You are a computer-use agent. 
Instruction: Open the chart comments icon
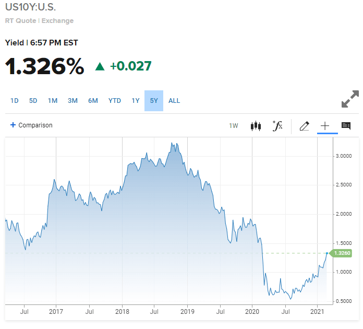pyautogui.click(x=346, y=126)
